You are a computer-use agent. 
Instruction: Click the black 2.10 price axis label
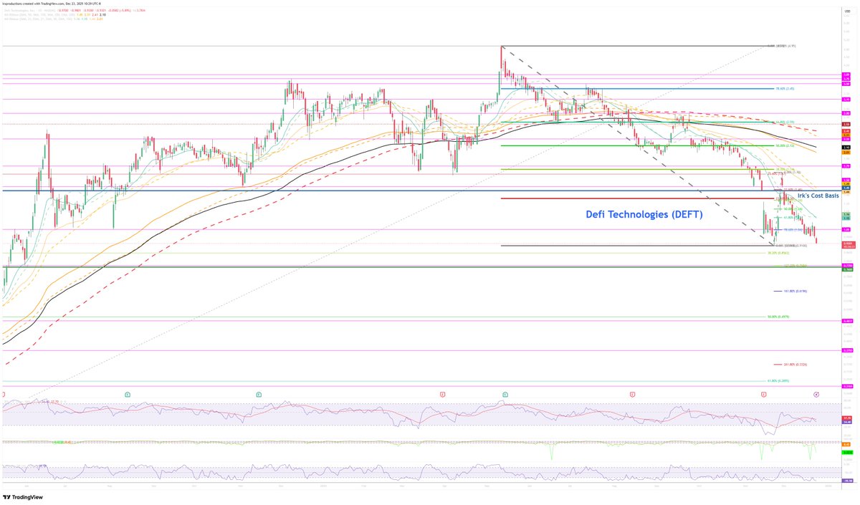pos(846,148)
